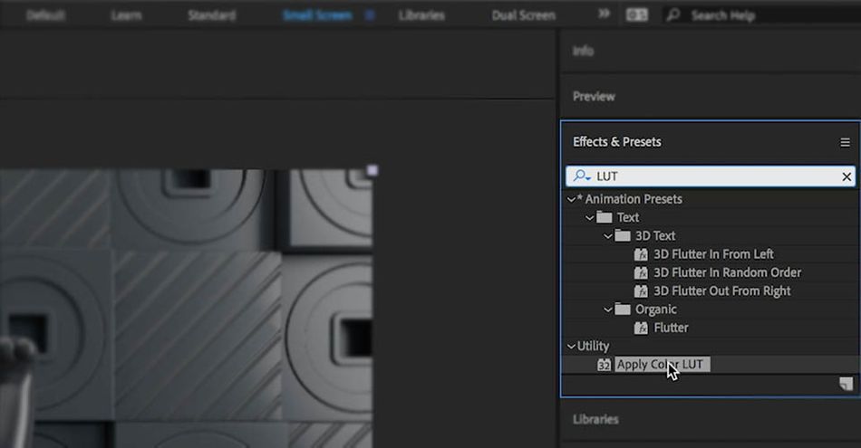
Task: Select the Organic folder label
Action: point(655,310)
